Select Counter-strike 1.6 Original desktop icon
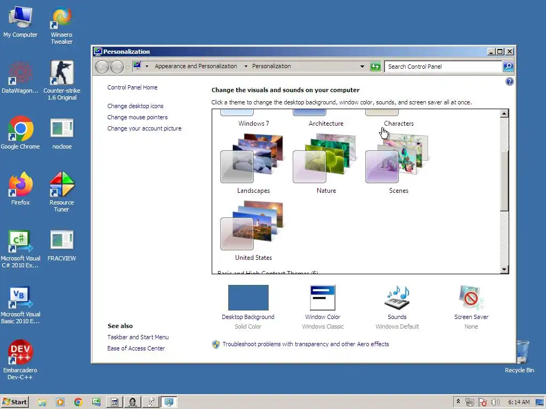The image size is (546, 409). coord(62,81)
